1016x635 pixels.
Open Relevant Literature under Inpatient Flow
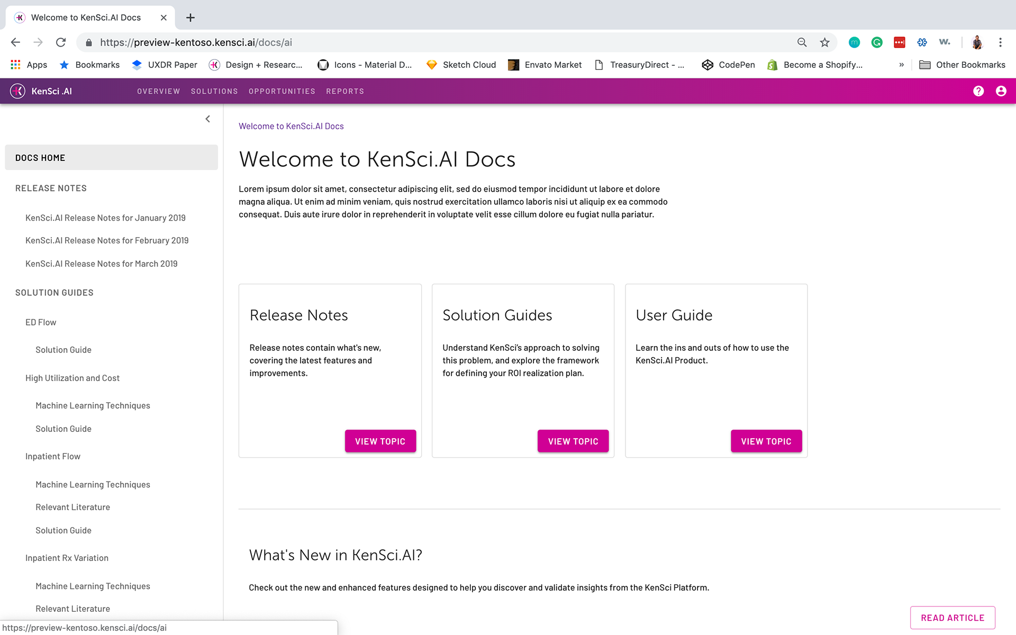(x=72, y=507)
